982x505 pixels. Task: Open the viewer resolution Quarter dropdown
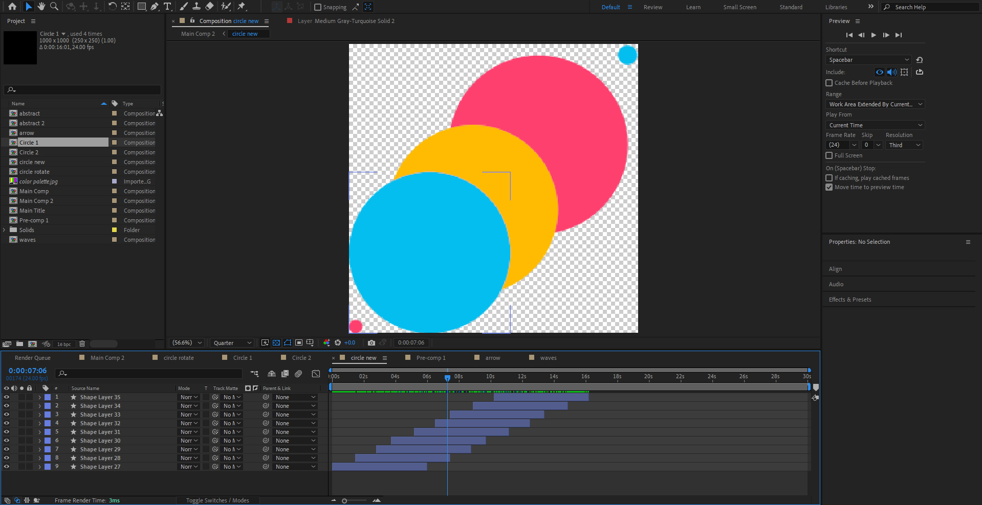click(x=232, y=343)
